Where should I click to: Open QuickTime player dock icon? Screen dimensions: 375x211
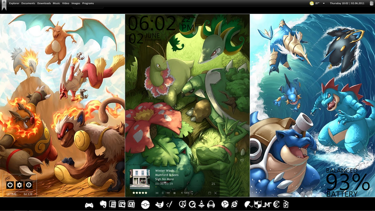(x=192, y=205)
